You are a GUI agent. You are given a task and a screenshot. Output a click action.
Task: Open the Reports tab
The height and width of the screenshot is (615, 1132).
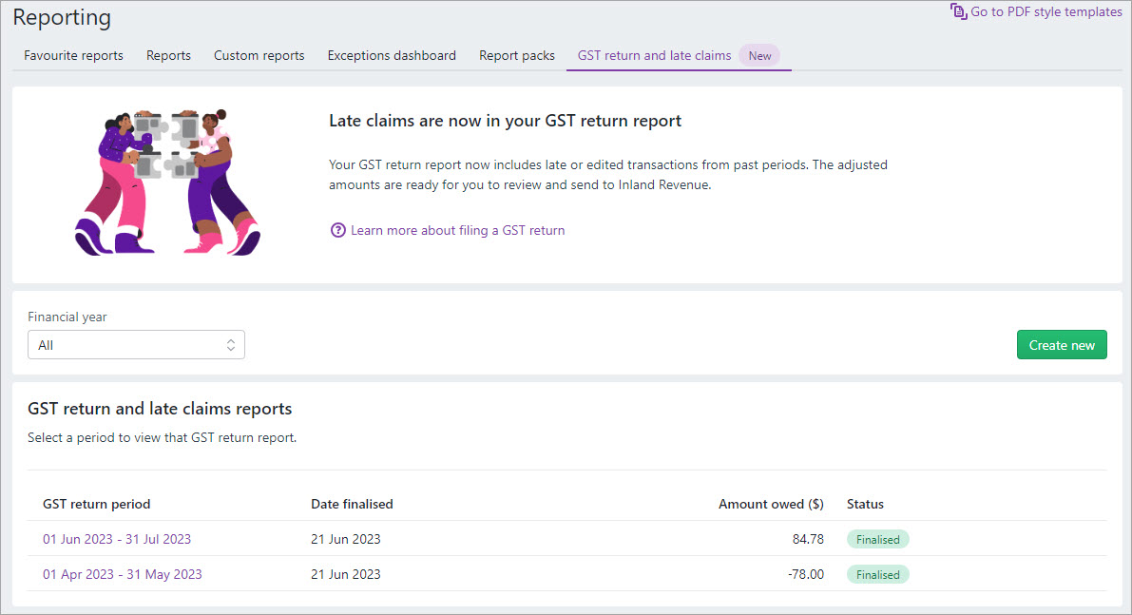pyautogui.click(x=168, y=55)
